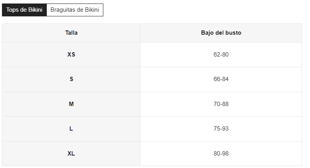
Task: Select the XL size row label
Action: (71, 154)
